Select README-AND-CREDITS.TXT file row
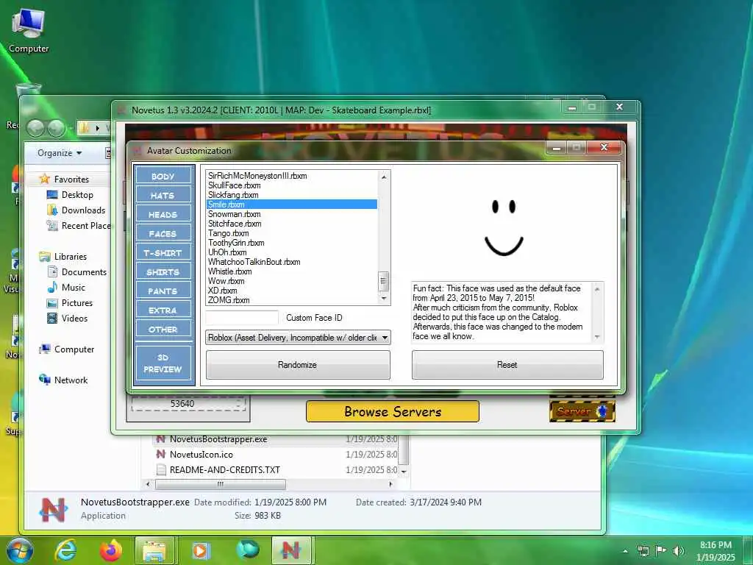Image resolution: width=753 pixels, height=565 pixels. pos(276,470)
